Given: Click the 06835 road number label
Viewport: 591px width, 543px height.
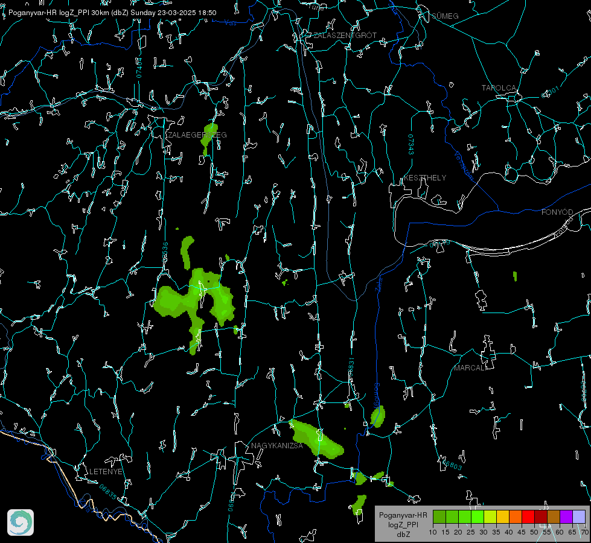Looking at the screenshot, I should coord(108,492).
